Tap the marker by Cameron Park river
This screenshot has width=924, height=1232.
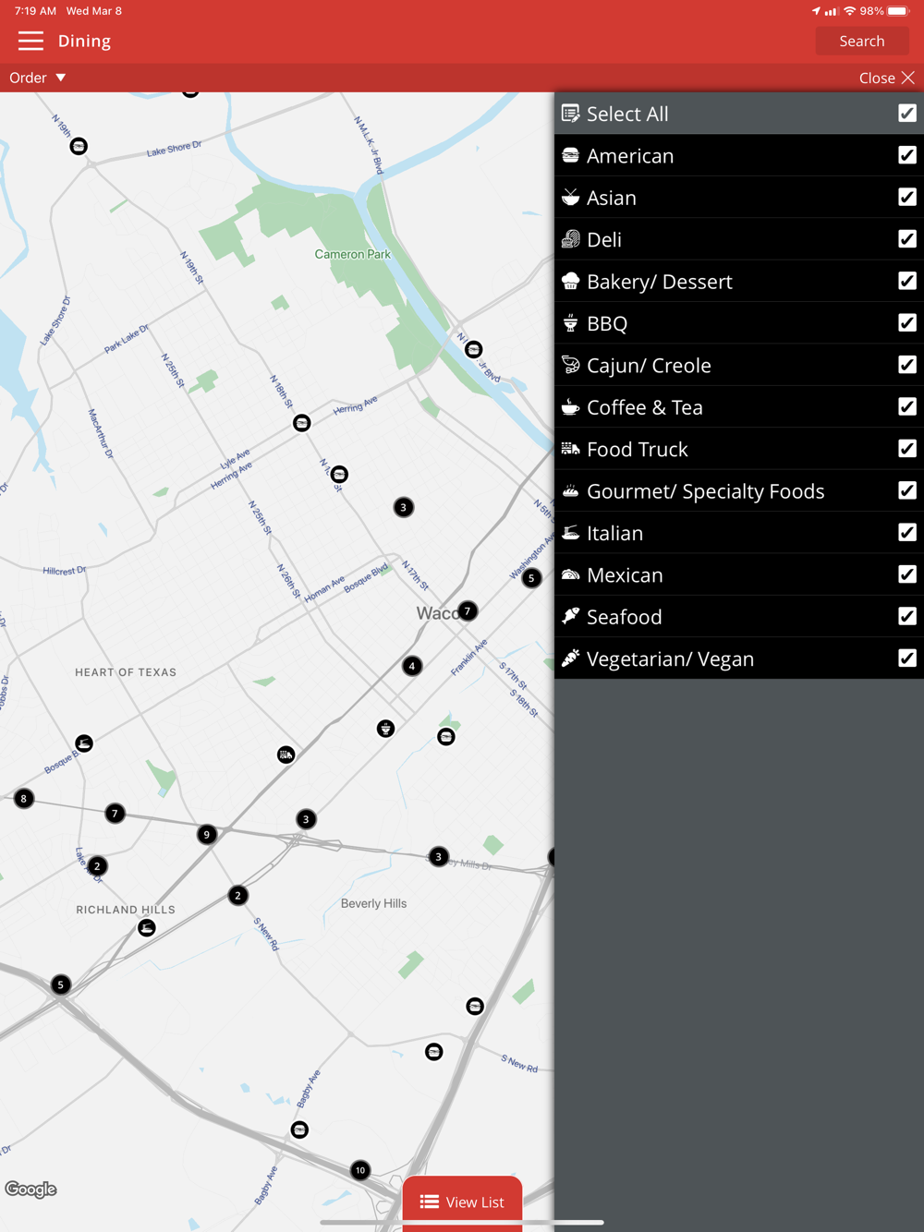pyautogui.click(x=474, y=349)
